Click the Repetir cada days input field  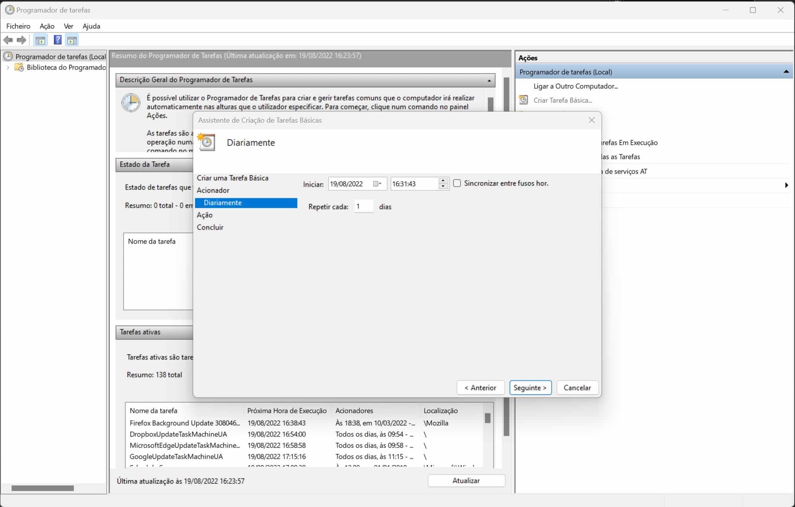(363, 206)
